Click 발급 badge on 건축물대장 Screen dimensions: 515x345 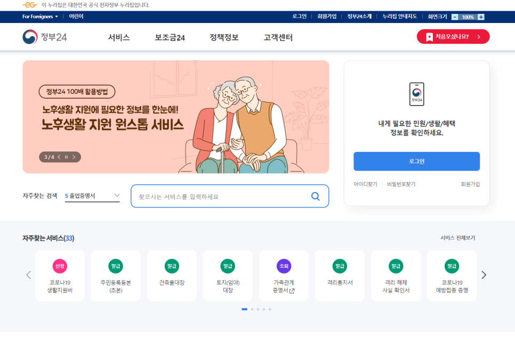[172, 266]
